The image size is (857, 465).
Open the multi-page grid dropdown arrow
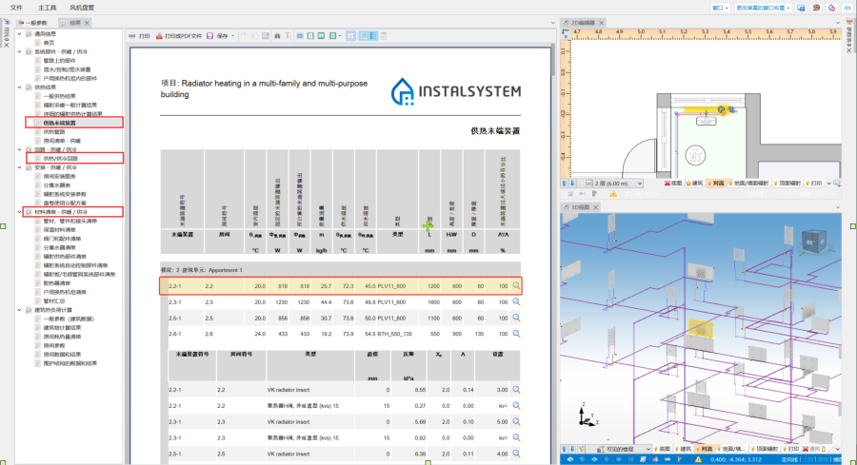(339, 36)
